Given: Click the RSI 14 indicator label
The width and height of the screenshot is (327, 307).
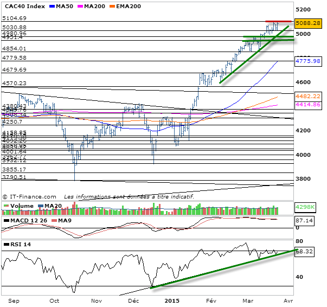Looking at the screenshot, I should click(x=19, y=245).
